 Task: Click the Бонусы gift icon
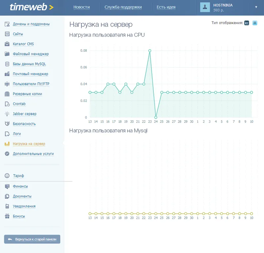7,216
